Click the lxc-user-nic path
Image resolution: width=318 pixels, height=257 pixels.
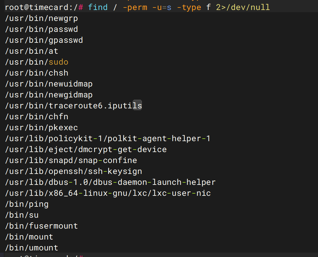point(108,193)
